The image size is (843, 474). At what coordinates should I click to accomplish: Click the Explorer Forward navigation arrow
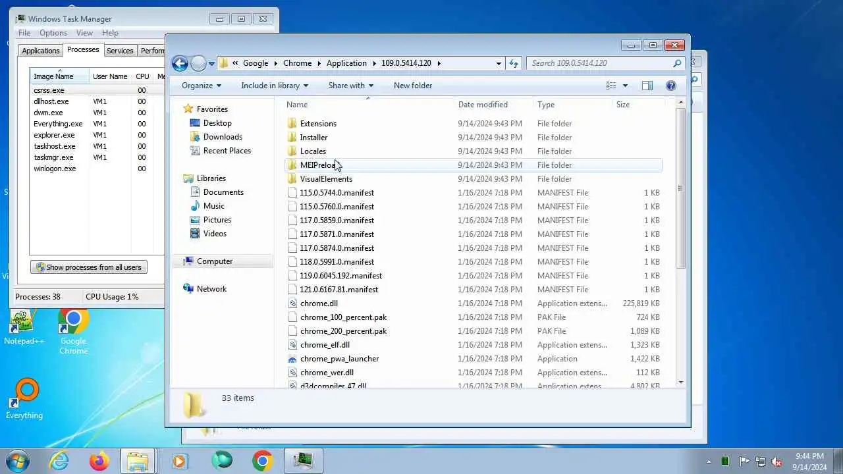(198, 63)
